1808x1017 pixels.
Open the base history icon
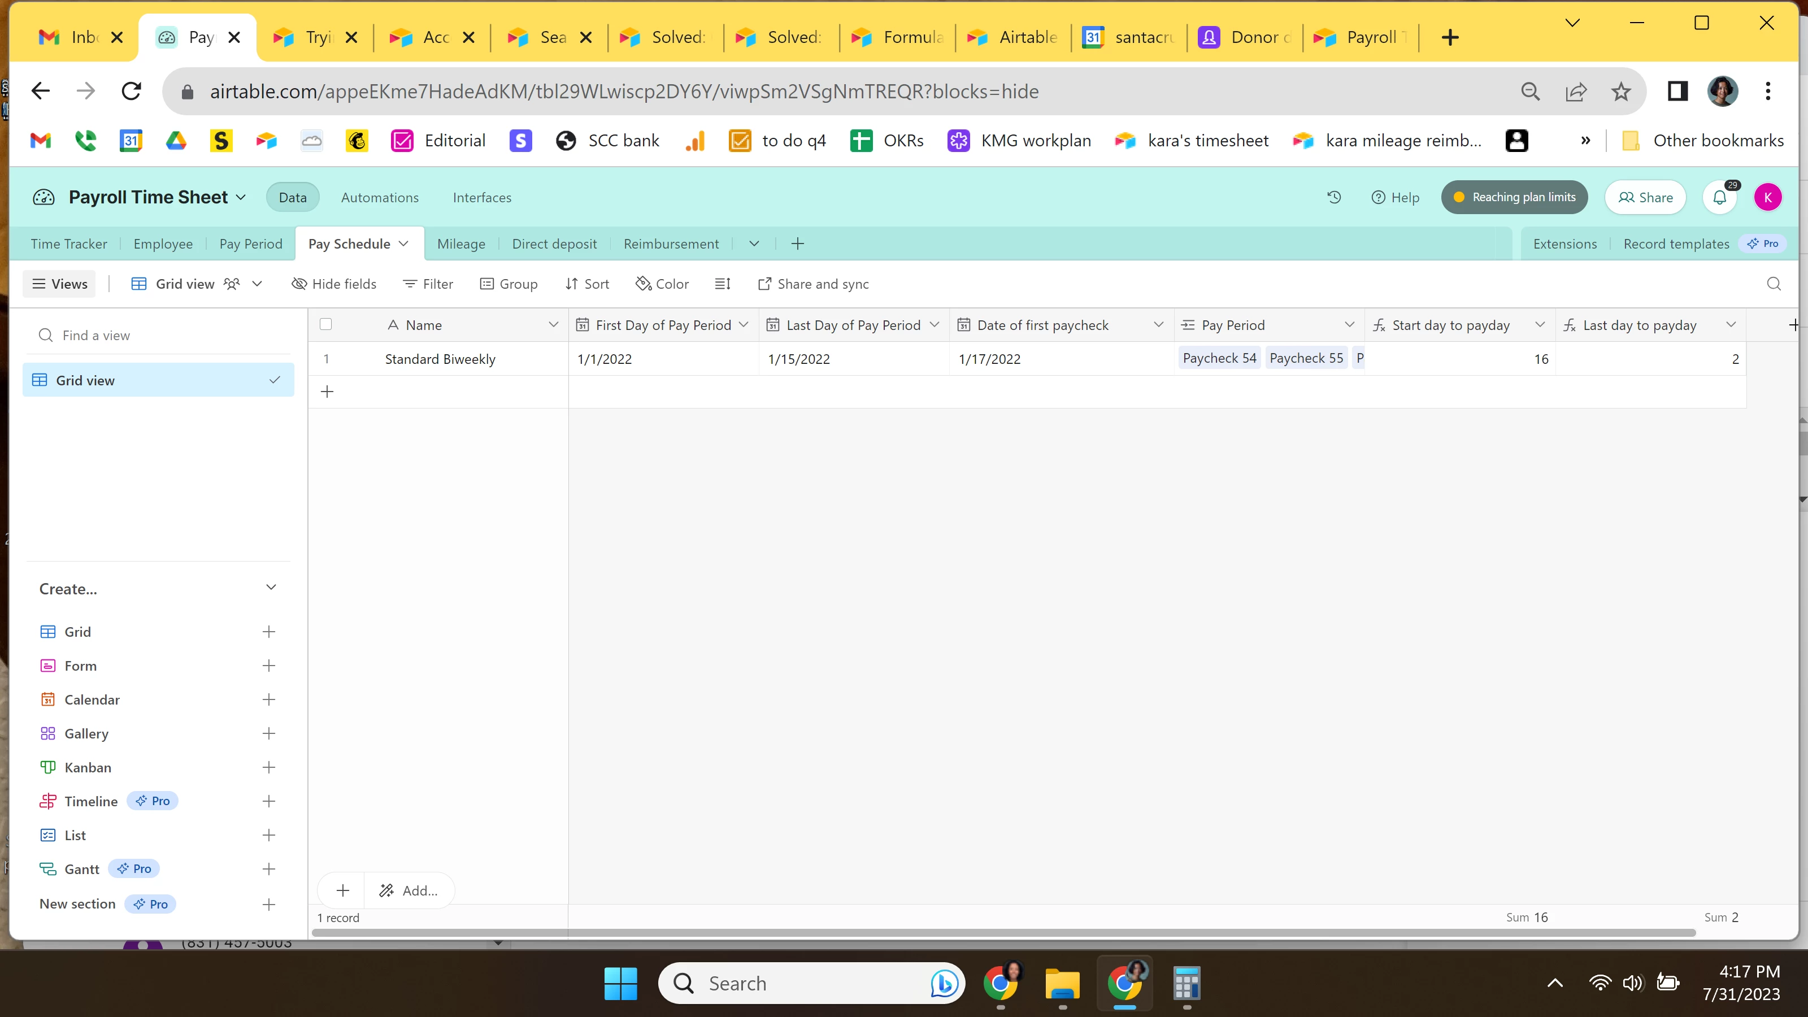[1333, 197]
